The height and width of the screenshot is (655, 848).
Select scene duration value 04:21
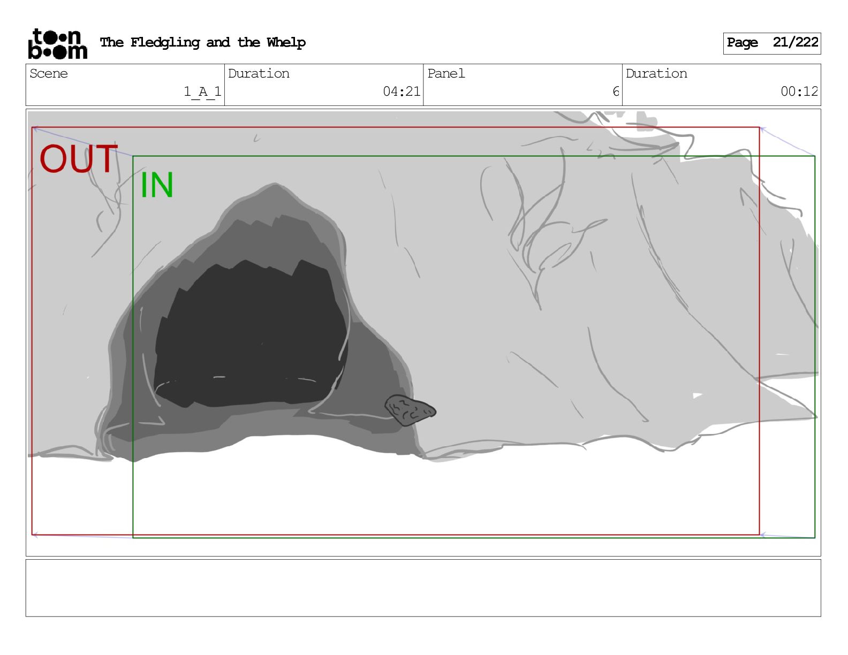tap(402, 92)
